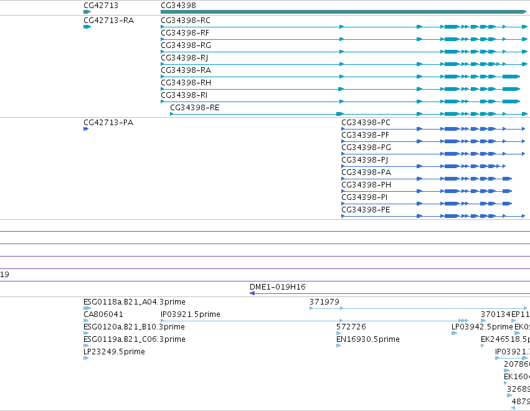
Task: Select the 371979 feature label
Action: [x=324, y=302]
